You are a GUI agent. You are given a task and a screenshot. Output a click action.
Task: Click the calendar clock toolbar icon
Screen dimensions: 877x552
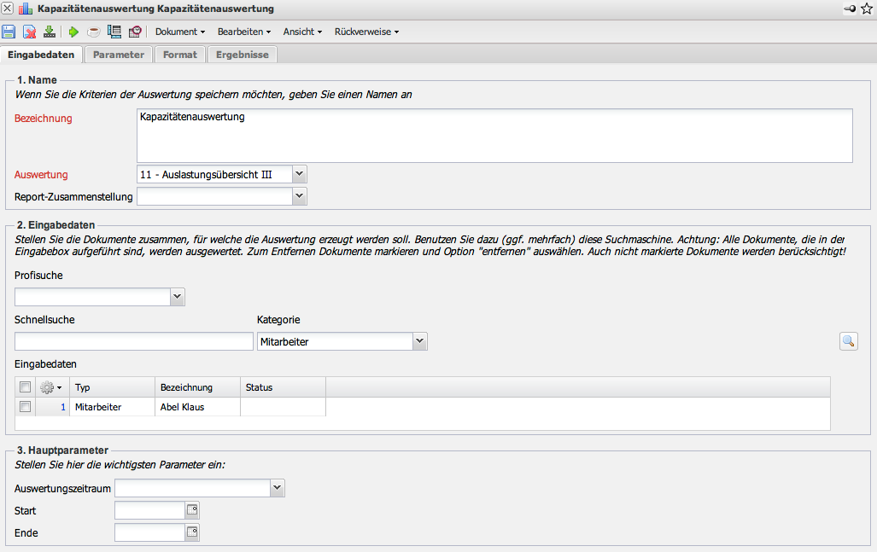click(x=135, y=32)
